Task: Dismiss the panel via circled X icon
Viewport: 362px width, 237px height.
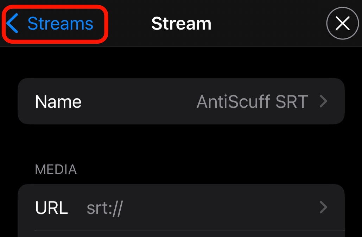Action: click(x=342, y=24)
